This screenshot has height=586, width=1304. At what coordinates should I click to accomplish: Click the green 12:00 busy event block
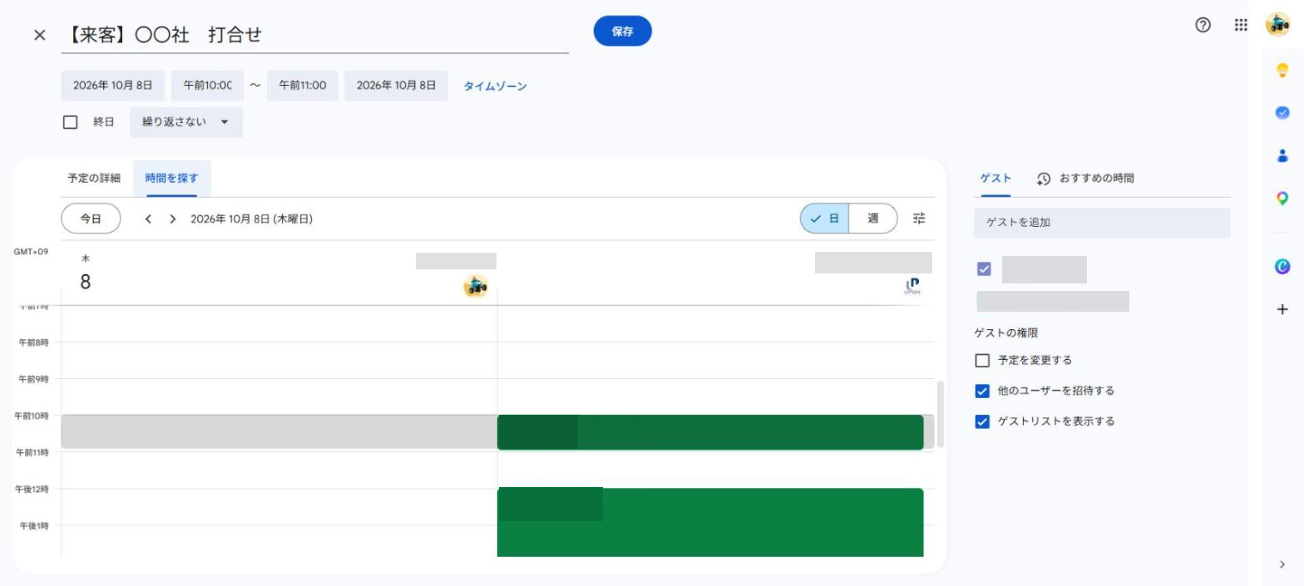click(710, 522)
